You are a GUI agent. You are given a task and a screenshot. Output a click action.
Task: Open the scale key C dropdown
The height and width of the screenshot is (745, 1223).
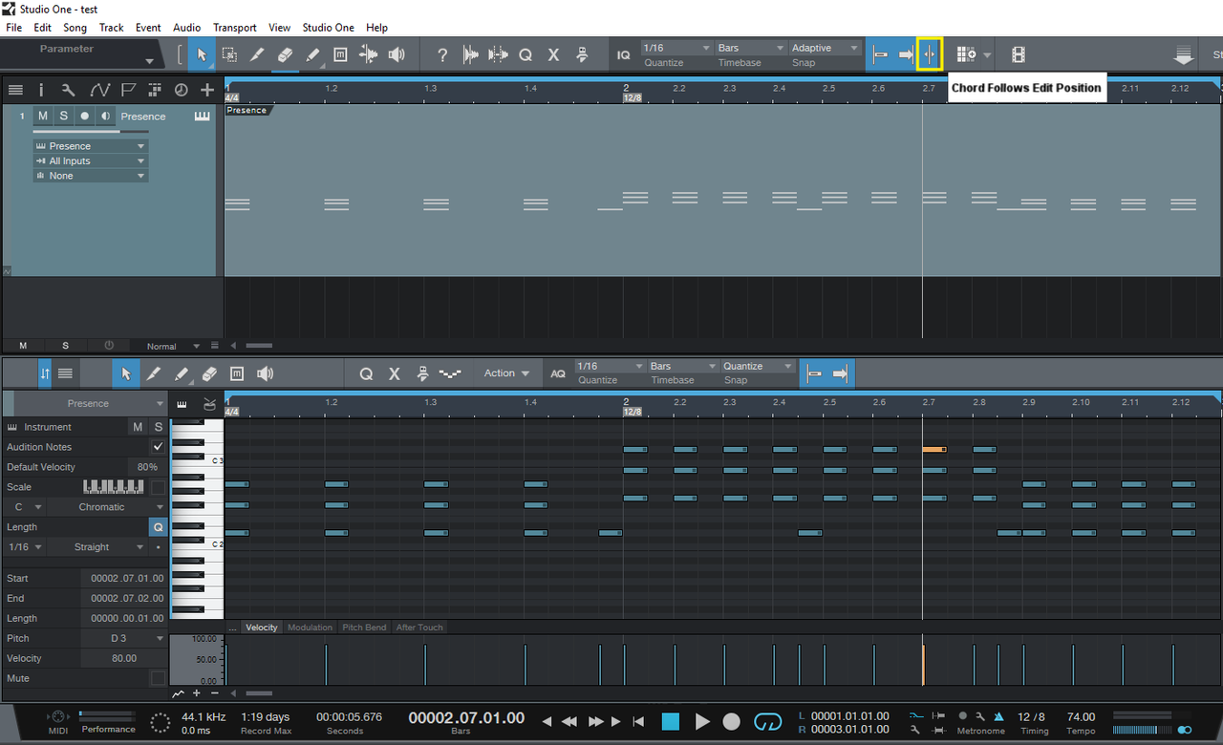pyautogui.click(x=26, y=507)
